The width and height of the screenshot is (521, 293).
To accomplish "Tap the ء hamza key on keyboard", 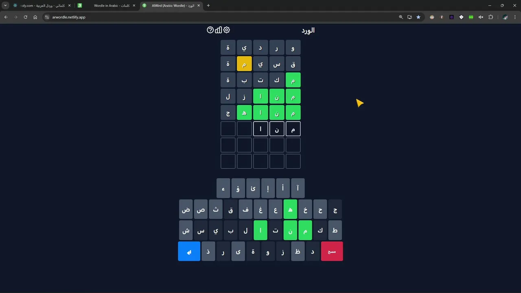I will pyautogui.click(x=223, y=188).
